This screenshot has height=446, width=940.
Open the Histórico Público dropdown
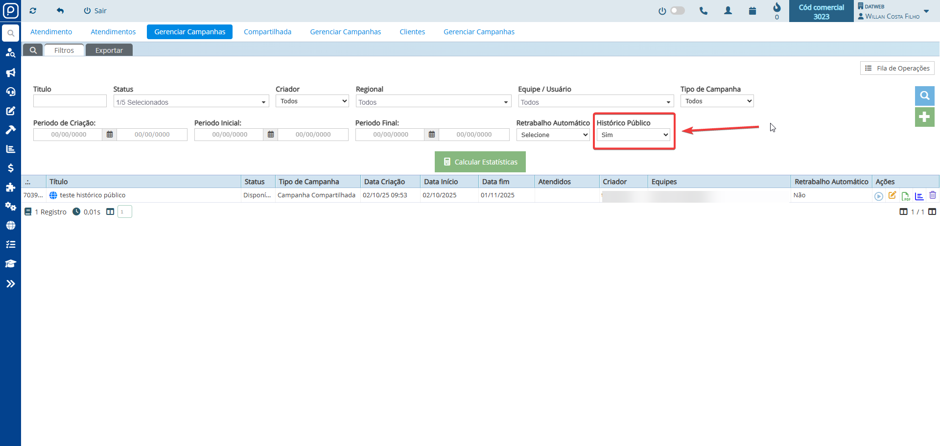click(634, 135)
